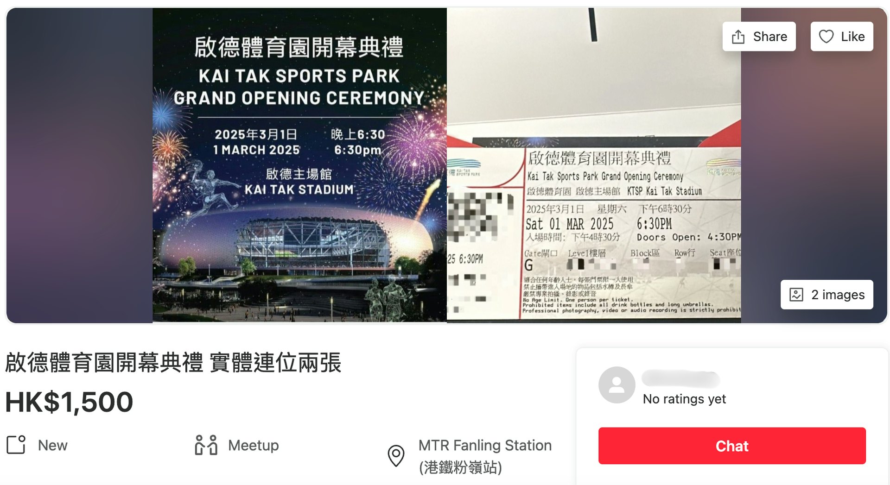Click the Meetup label
This screenshot has width=890, height=485.
tap(254, 445)
